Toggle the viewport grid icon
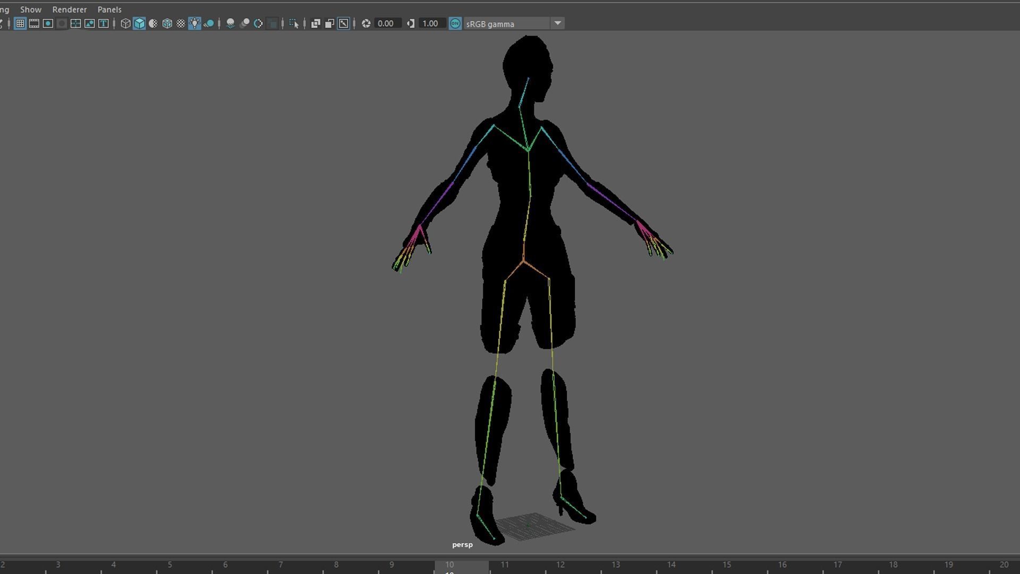This screenshot has width=1020, height=574. [x=20, y=23]
